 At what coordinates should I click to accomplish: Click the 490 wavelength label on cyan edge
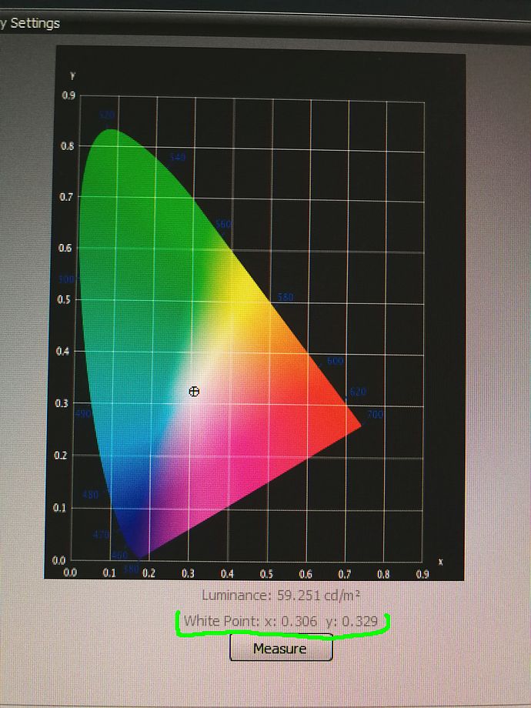click(83, 414)
